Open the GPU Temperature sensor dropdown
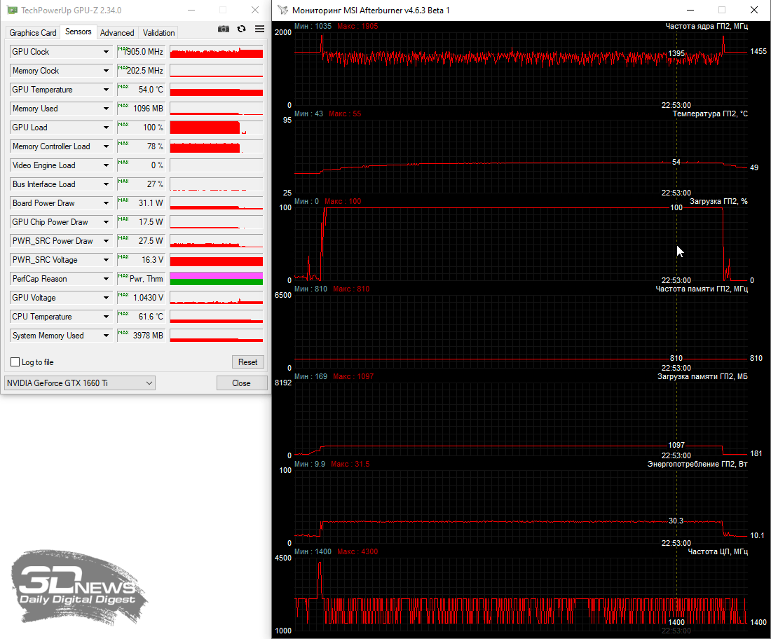 point(106,90)
